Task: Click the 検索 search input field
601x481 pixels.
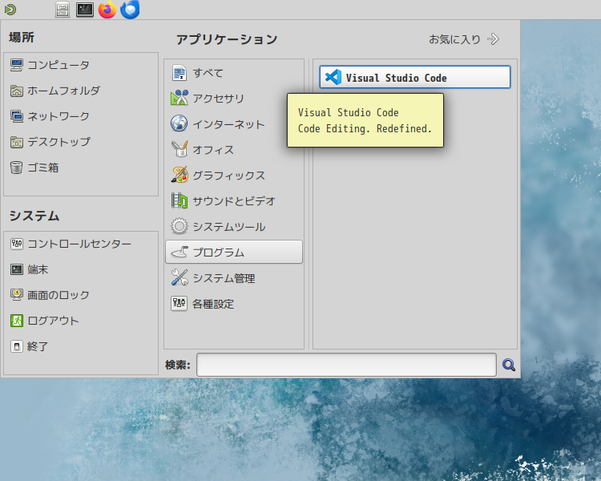Action: pyautogui.click(x=346, y=365)
